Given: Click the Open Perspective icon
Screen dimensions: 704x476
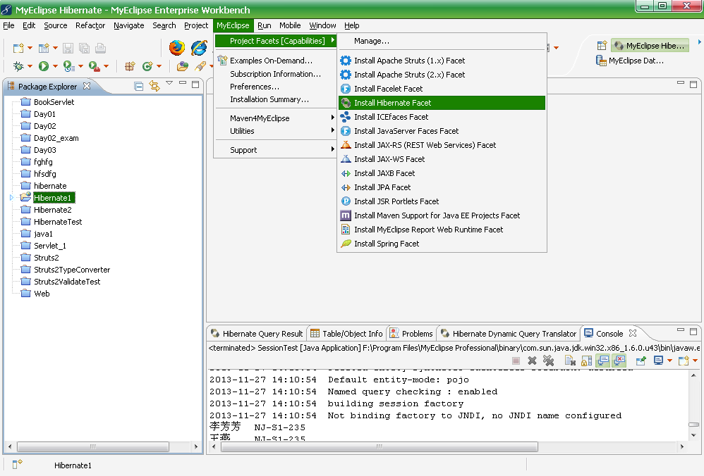Looking at the screenshot, I should [602, 45].
